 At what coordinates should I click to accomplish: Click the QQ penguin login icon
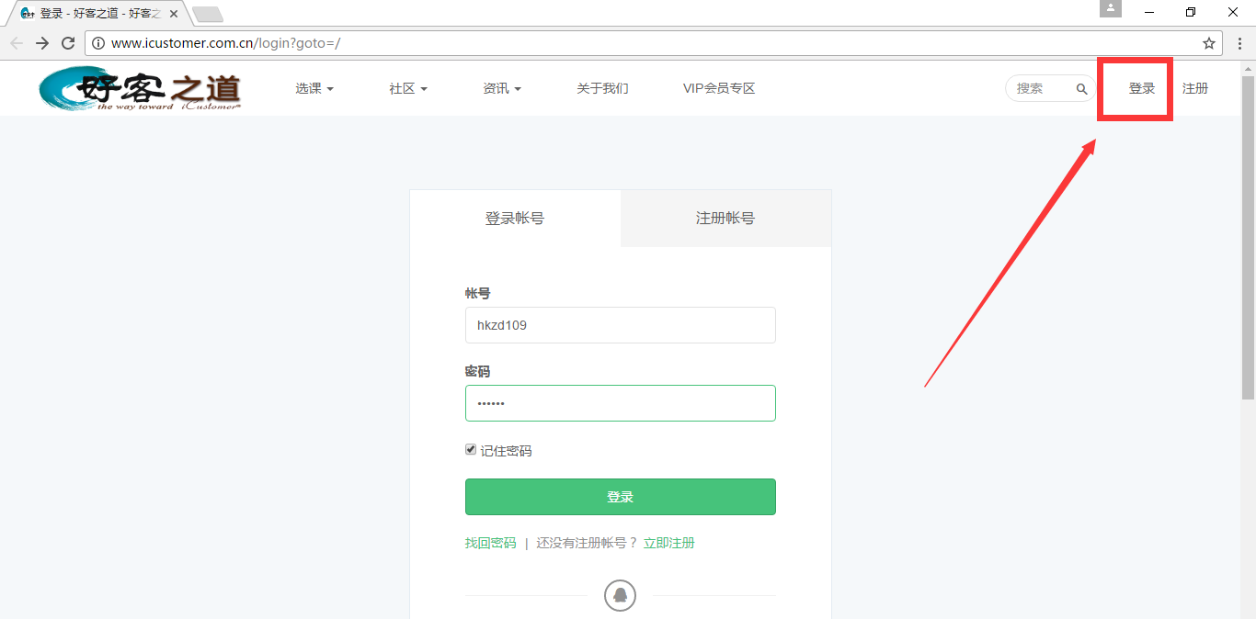[621, 595]
